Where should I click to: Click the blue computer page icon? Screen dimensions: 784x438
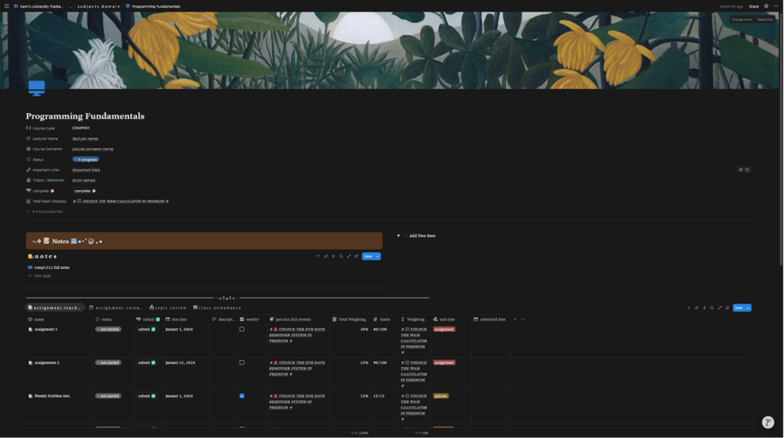tap(37, 88)
